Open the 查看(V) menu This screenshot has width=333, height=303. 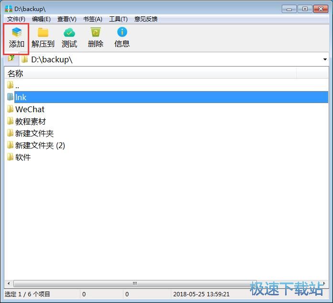tap(67, 19)
